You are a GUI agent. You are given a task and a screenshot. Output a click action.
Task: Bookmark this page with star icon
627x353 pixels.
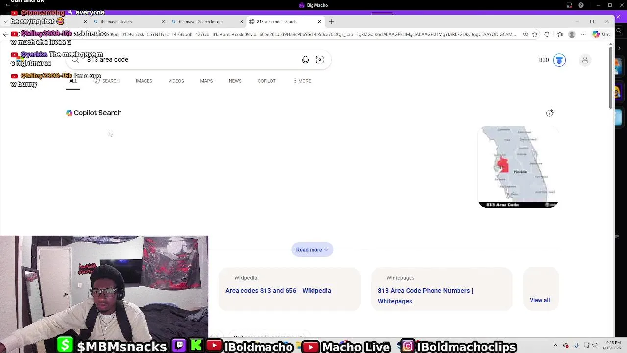[535, 34]
